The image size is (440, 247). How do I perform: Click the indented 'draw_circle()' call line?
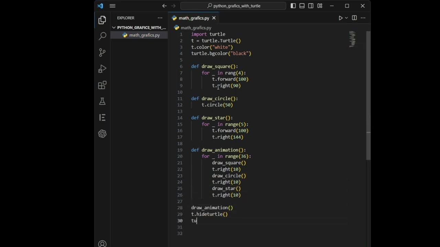click(x=229, y=176)
